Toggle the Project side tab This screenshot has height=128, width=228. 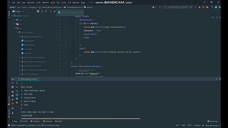(9, 15)
